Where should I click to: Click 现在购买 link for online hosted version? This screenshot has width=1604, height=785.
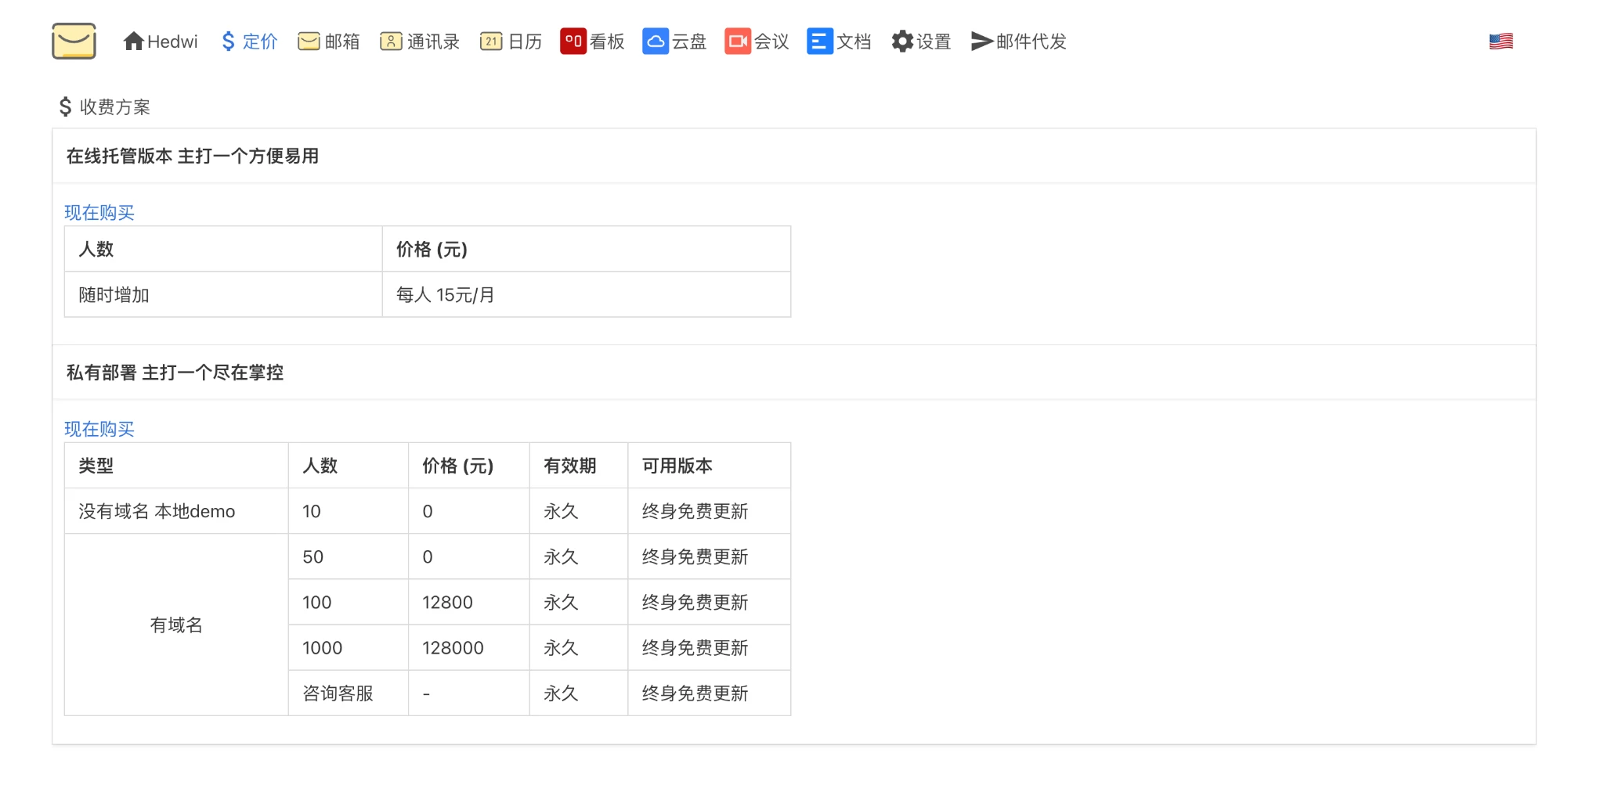99,212
